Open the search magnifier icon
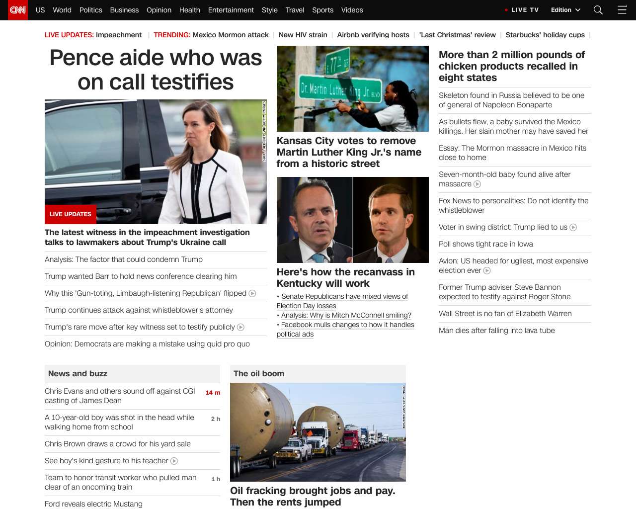 (x=598, y=10)
